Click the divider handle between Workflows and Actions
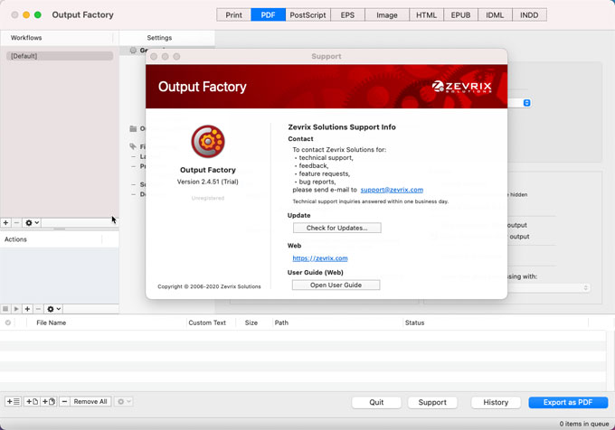Screen dimensions: 615x430 point(60,229)
